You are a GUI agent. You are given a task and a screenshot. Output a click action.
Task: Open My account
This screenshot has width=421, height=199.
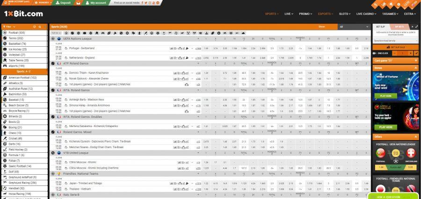[96, 3]
